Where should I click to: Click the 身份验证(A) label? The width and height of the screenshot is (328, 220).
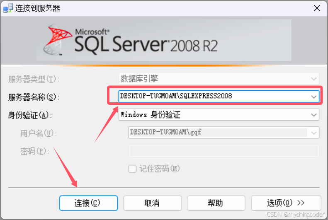[30, 115]
